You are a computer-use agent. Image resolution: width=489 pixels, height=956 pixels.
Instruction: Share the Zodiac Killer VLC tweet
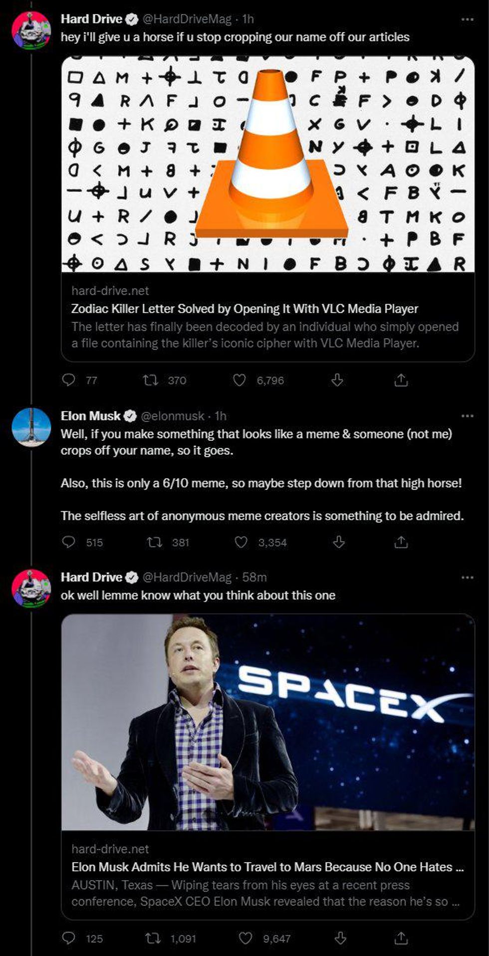point(401,381)
